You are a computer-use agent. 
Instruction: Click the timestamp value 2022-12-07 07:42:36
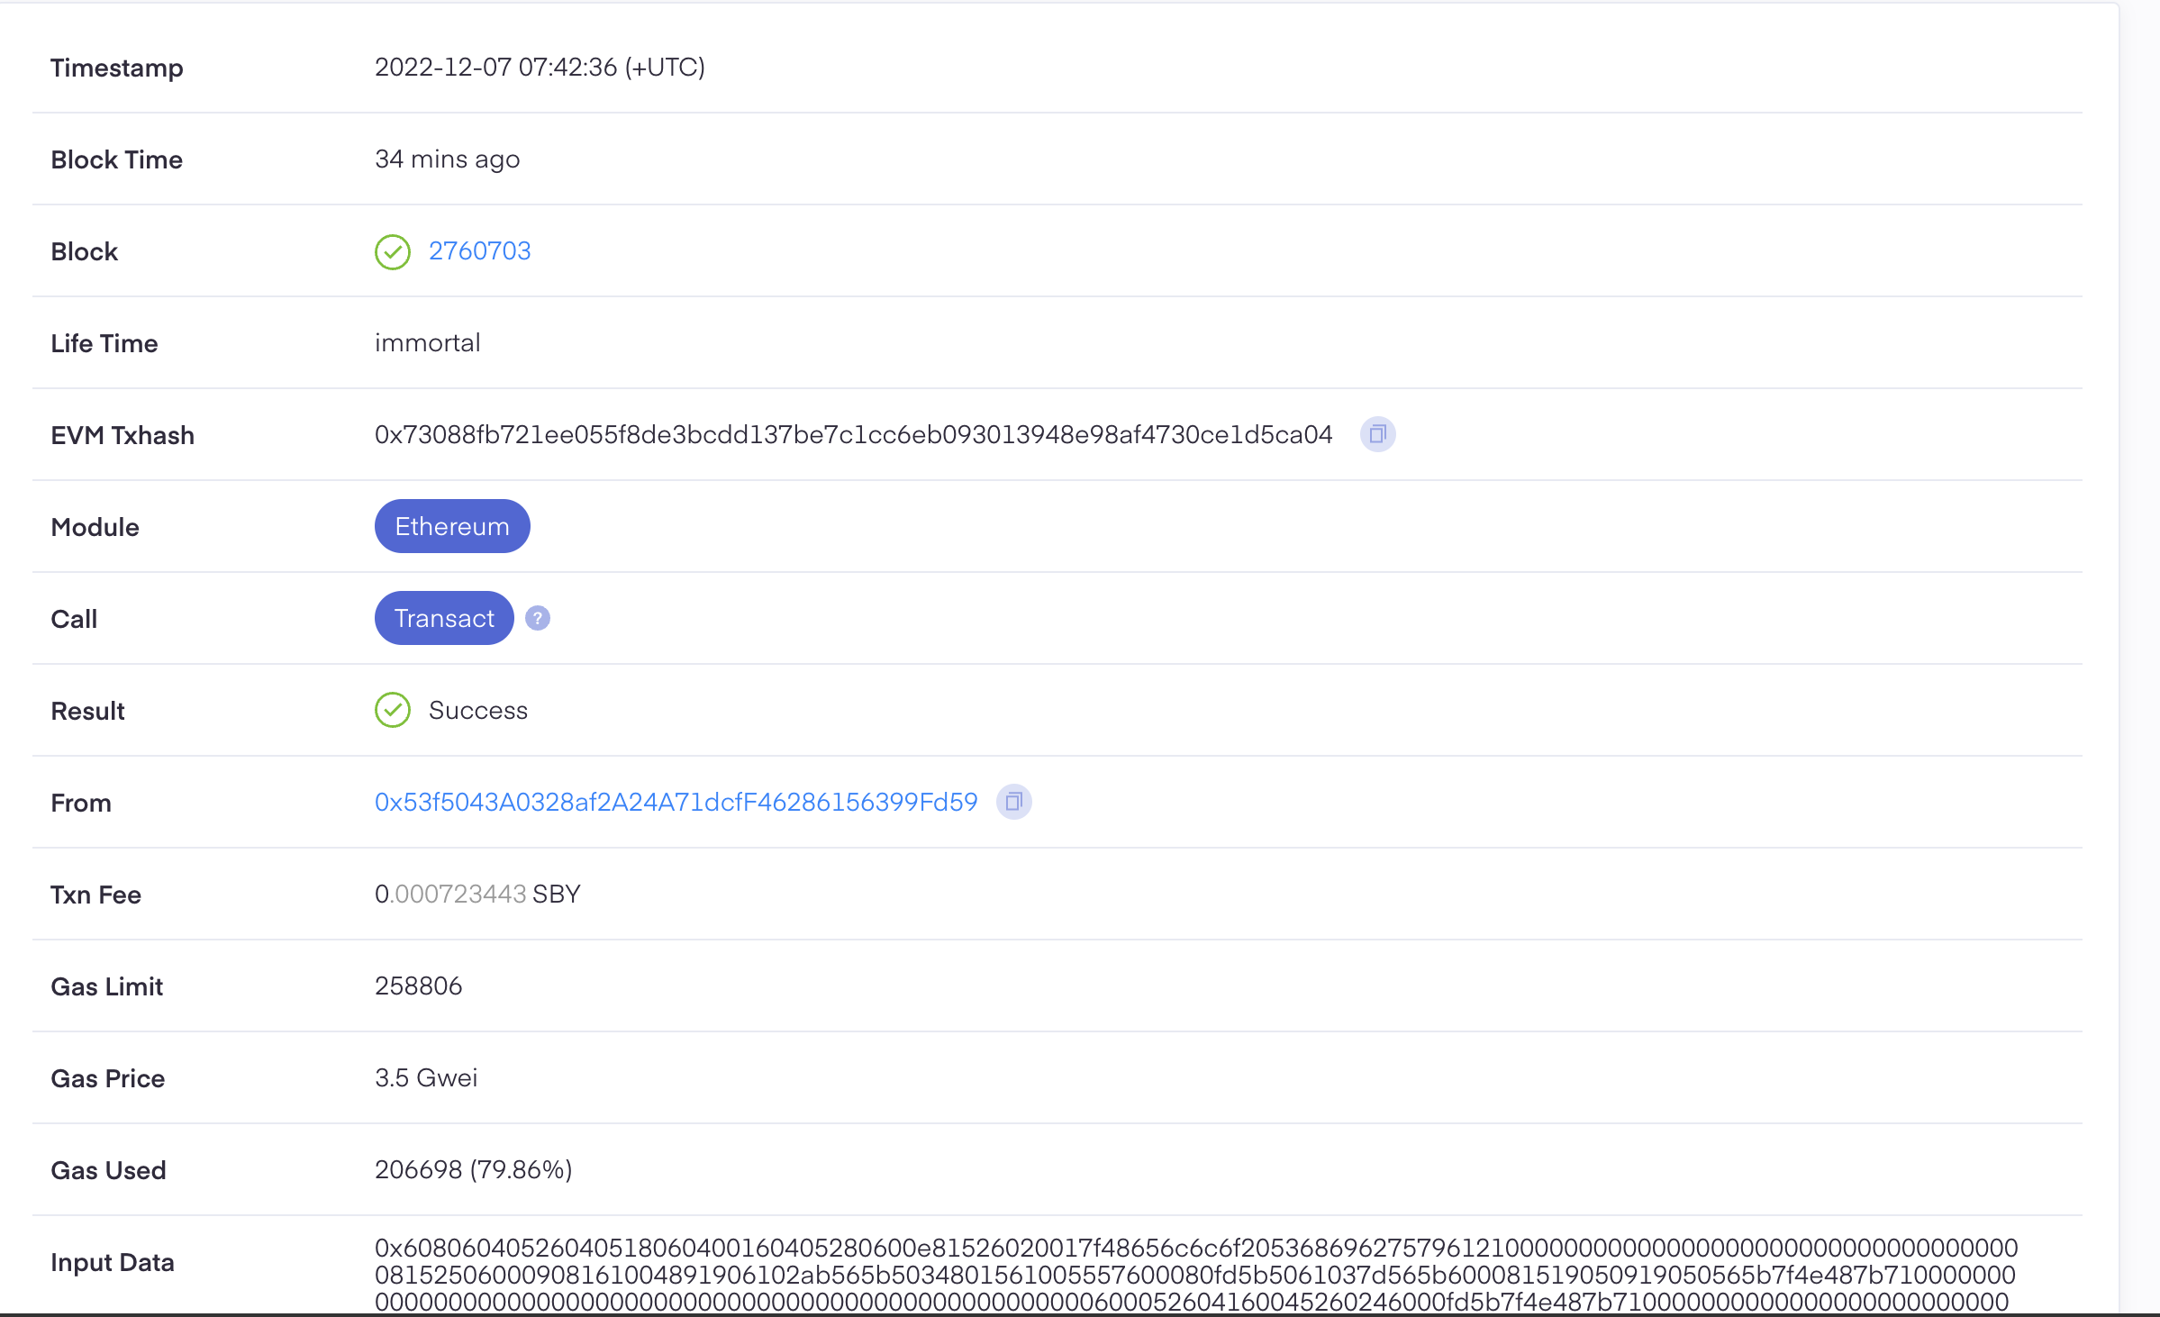[540, 68]
